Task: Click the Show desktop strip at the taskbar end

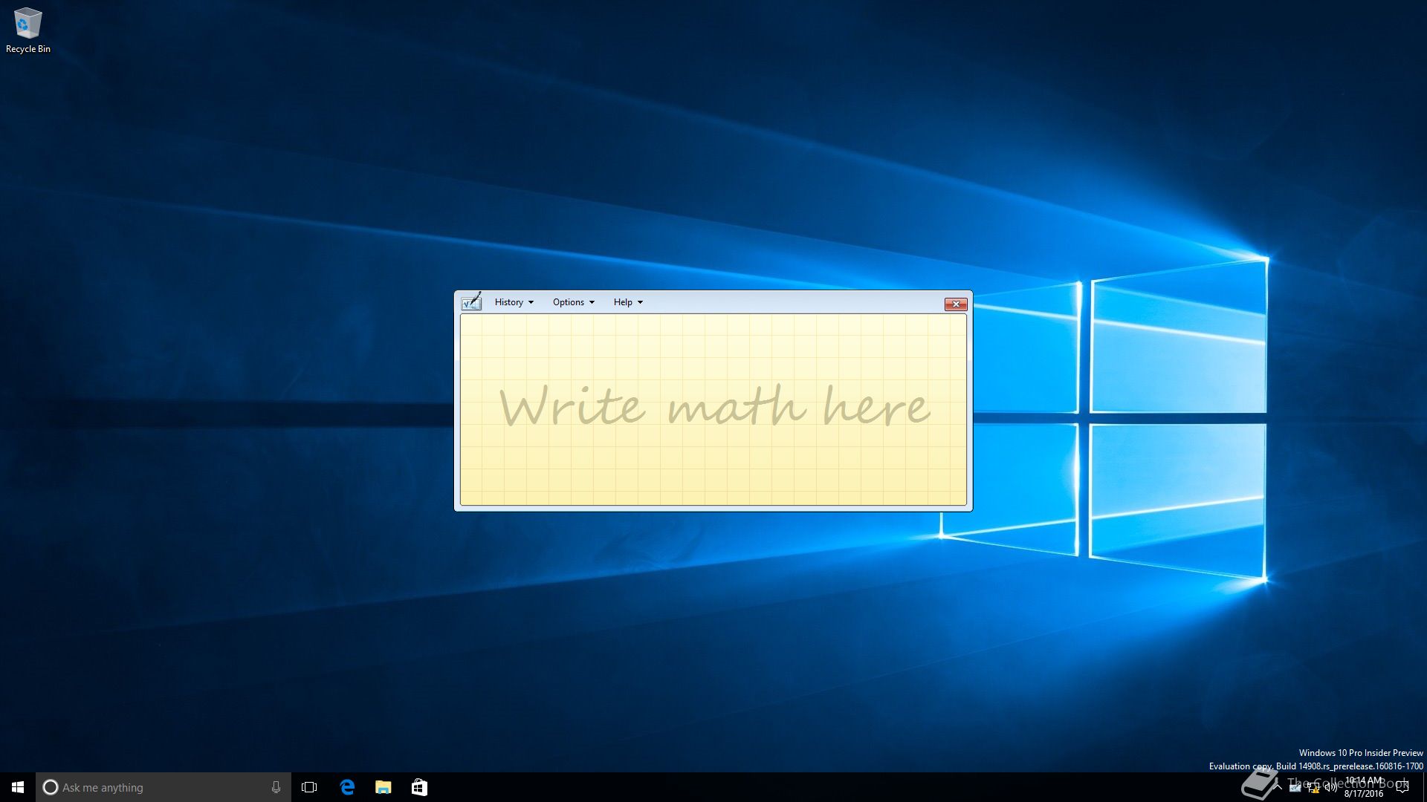Action: coord(1425,787)
